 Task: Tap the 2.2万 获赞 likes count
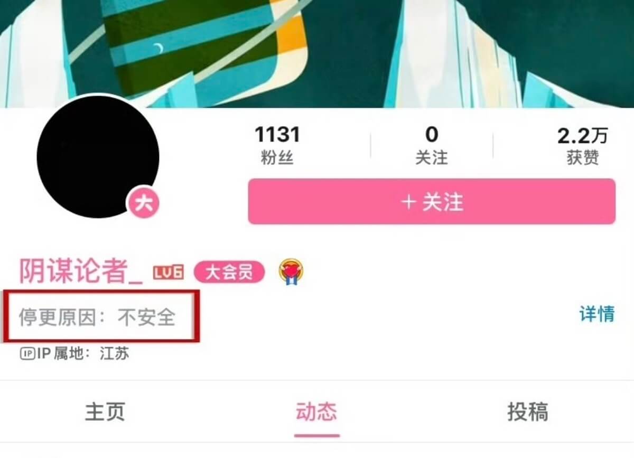(583, 145)
